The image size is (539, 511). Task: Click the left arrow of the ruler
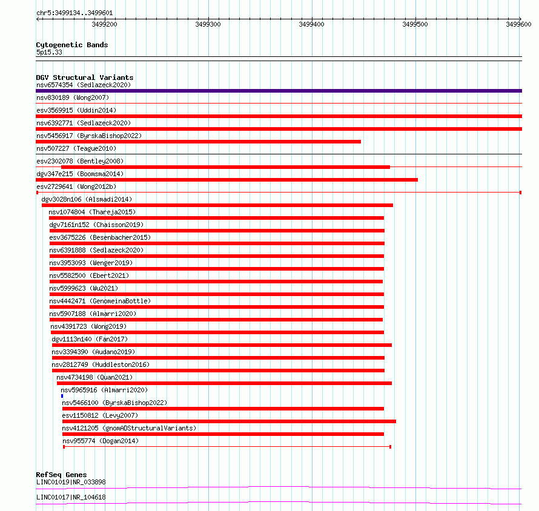coord(38,19)
